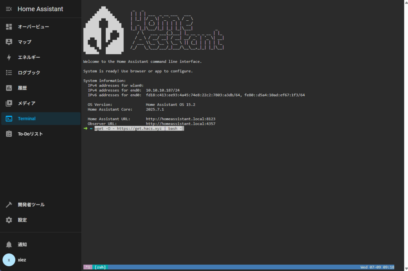Click the logbook list icon
The width and height of the screenshot is (408, 271).
(x=9, y=73)
